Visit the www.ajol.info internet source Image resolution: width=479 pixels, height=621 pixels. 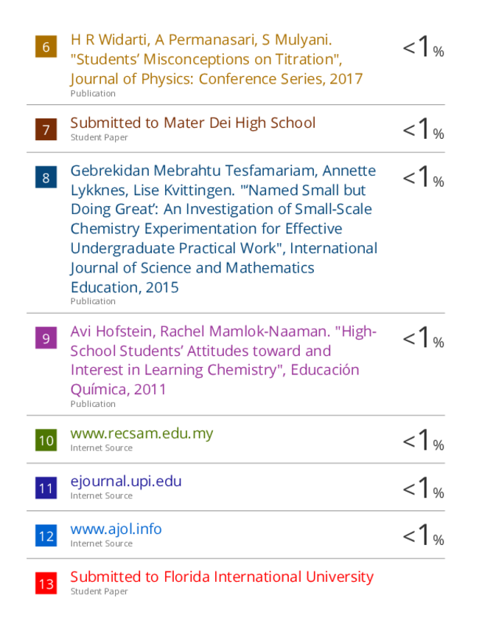[x=116, y=529]
